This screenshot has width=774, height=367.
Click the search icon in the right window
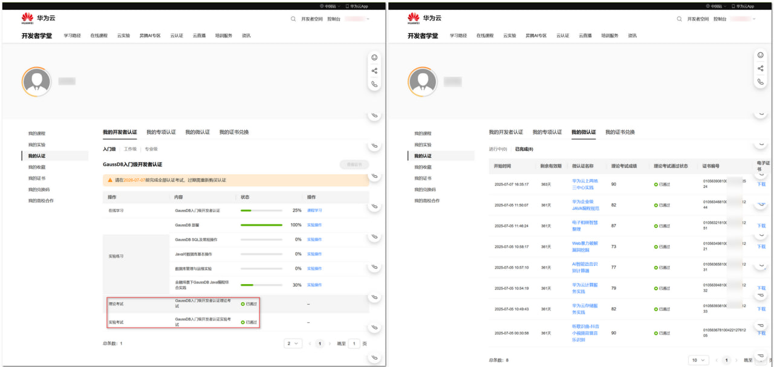coord(679,19)
